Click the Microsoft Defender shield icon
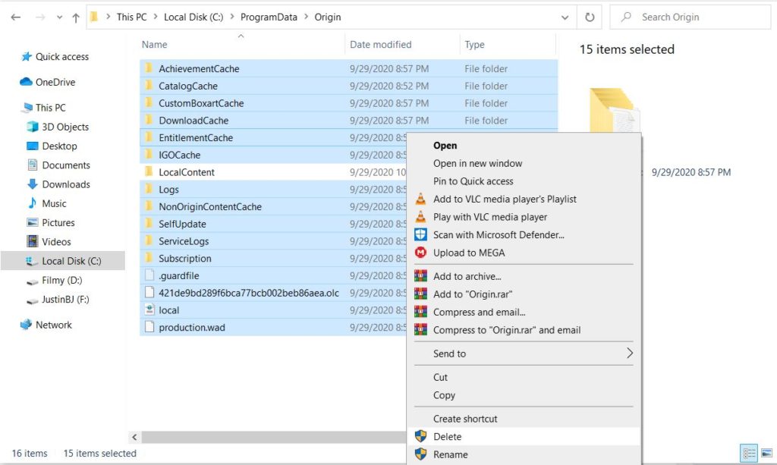The width and height of the screenshot is (777, 465). pyautogui.click(x=420, y=235)
